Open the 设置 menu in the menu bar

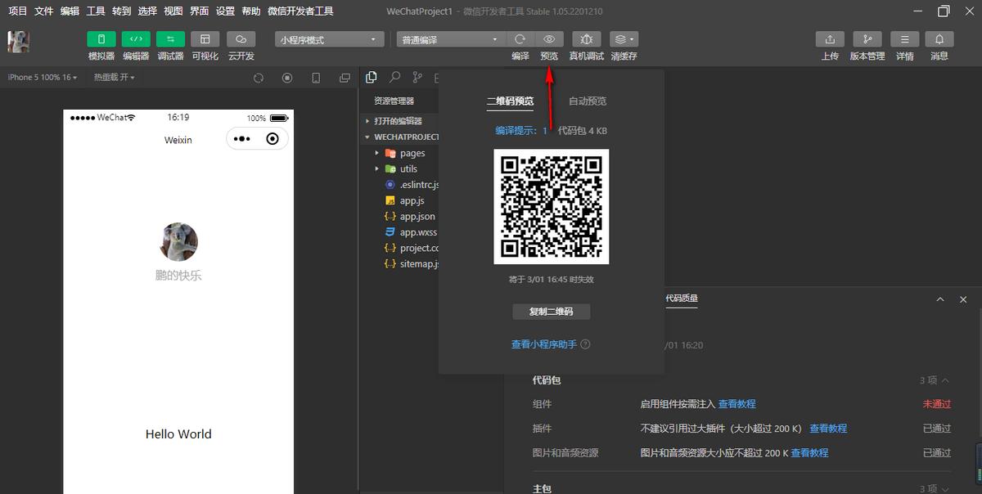click(224, 11)
